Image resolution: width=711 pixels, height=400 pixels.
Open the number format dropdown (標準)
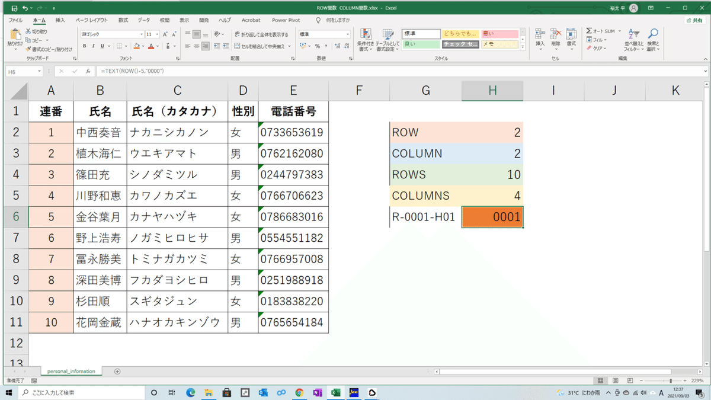(347, 34)
